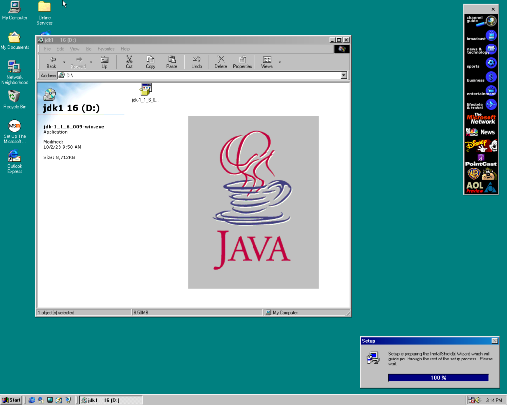Select the jdk-1_1_6_0... installer file icon
This screenshot has width=507, height=405.
tap(146, 90)
